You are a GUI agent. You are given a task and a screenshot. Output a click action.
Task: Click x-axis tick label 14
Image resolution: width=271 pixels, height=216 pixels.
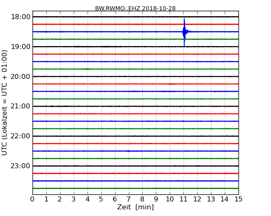pyautogui.click(x=224, y=199)
